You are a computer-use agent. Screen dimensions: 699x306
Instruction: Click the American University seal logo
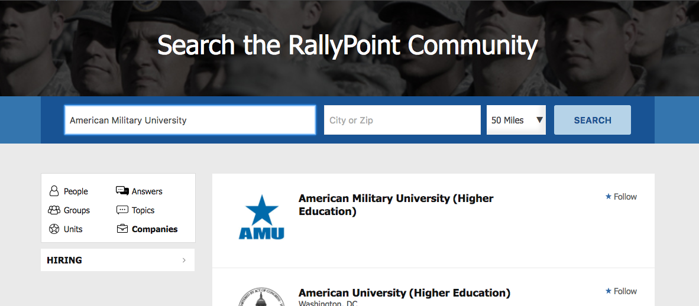pyautogui.click(x=261, y=297)
